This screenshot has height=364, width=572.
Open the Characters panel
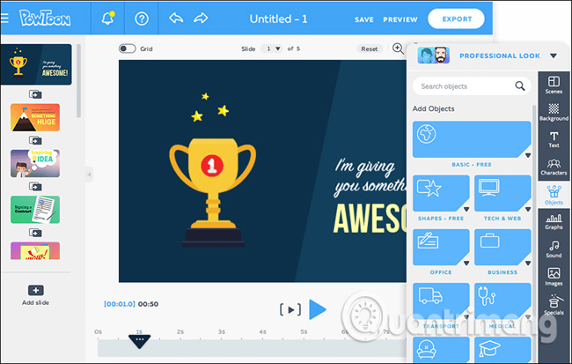[x=554, y=167]
